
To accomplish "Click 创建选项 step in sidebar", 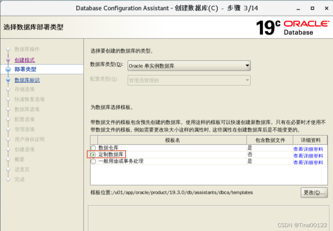I will click(24, 149).
